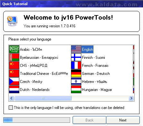143x126 pixels.
Task: Click the horizontal scrollbar thumb
Action: coord(43,98)
